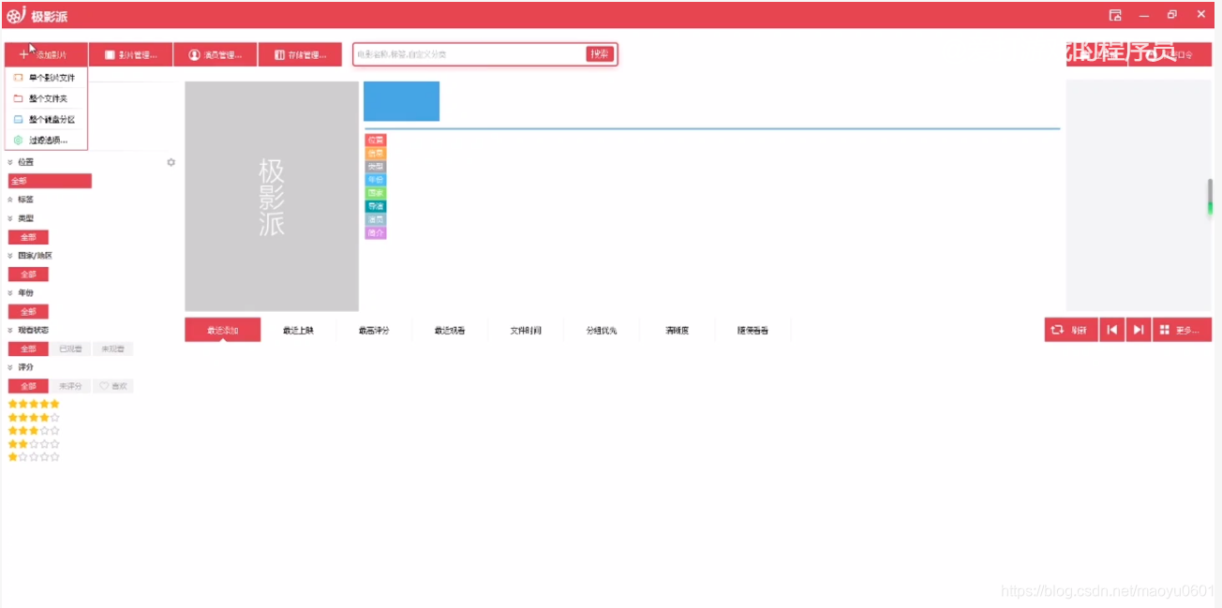
Task: Choose 整个磁盘分区 whole disk partition entry
Action: [46, 120]
